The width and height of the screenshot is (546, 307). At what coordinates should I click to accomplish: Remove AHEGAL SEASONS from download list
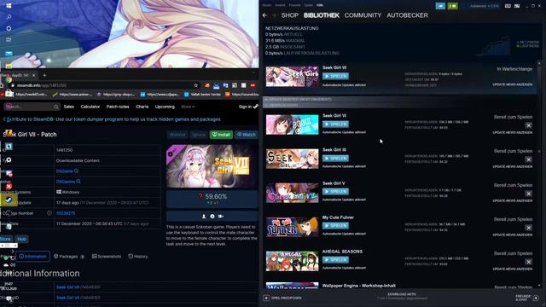(528, 262)
